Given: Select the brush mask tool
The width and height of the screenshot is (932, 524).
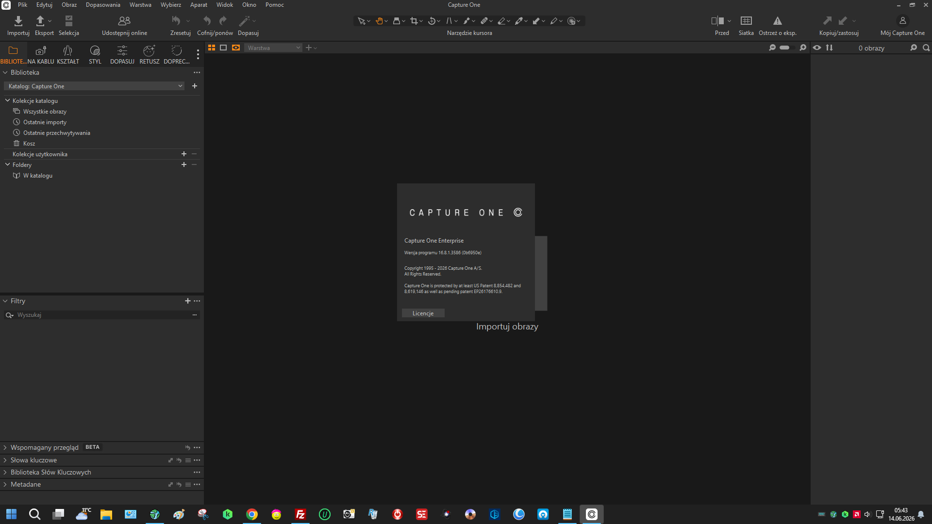Looking at the screenshot, I should click(466, 21).
